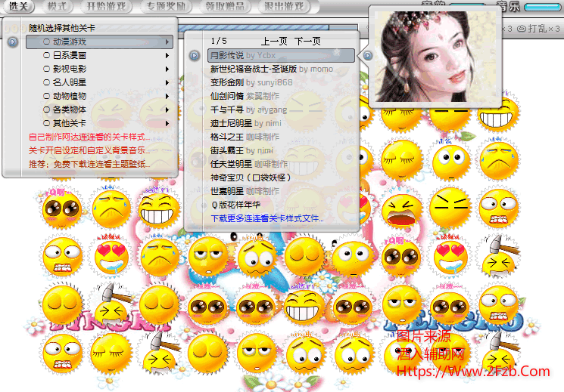The height and width of the screenshot is (392, 564).
Task: Click the portrait preview thumbnail
Action: pos(435,57)
